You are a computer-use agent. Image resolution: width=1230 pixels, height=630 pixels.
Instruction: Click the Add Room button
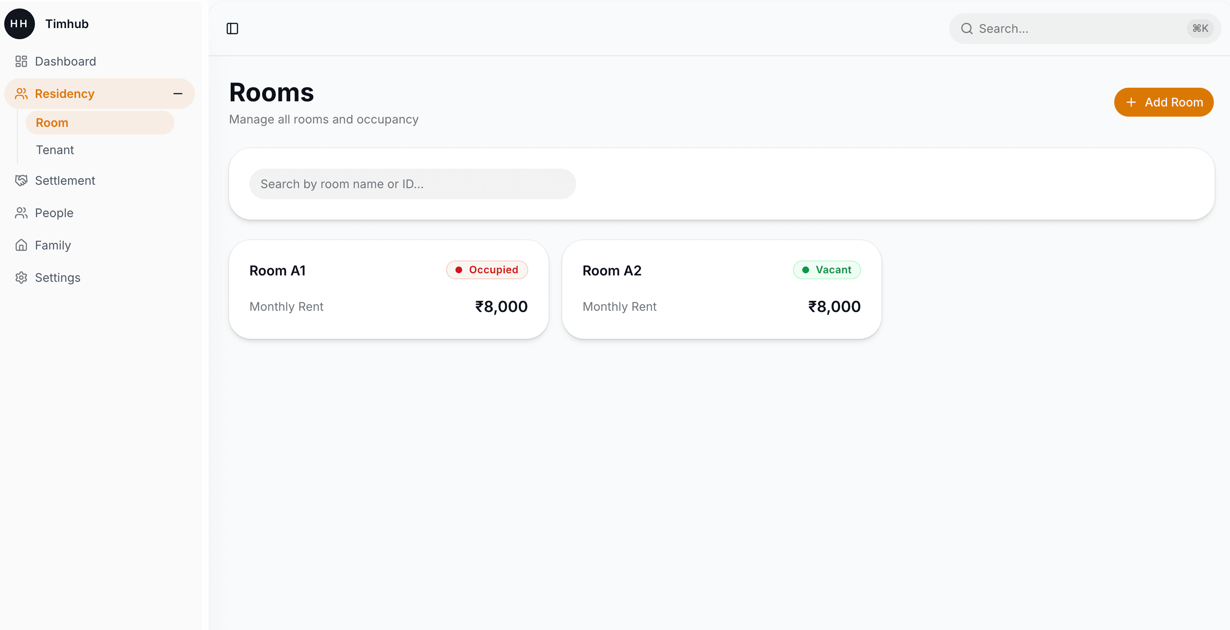coord(1164,102)
